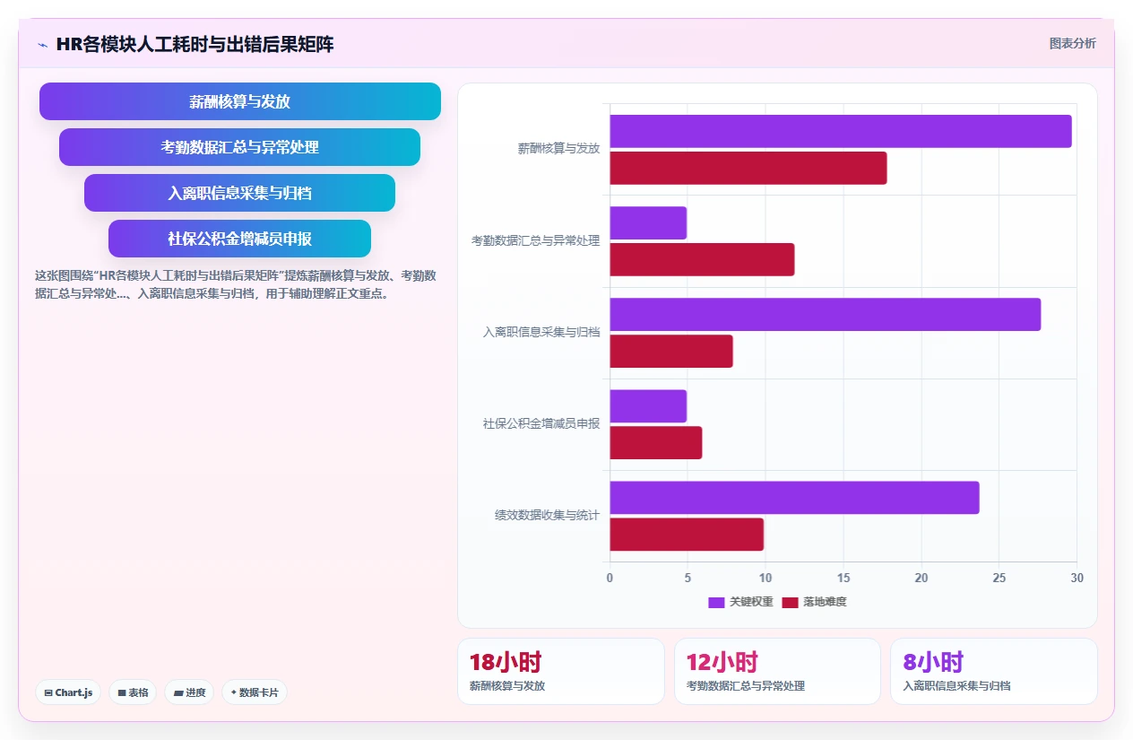Select the 薪酬核算与发放 funnel stage
Viewport: 1133px width, 740px height.
pyautogui.click(x=240, y=101)
